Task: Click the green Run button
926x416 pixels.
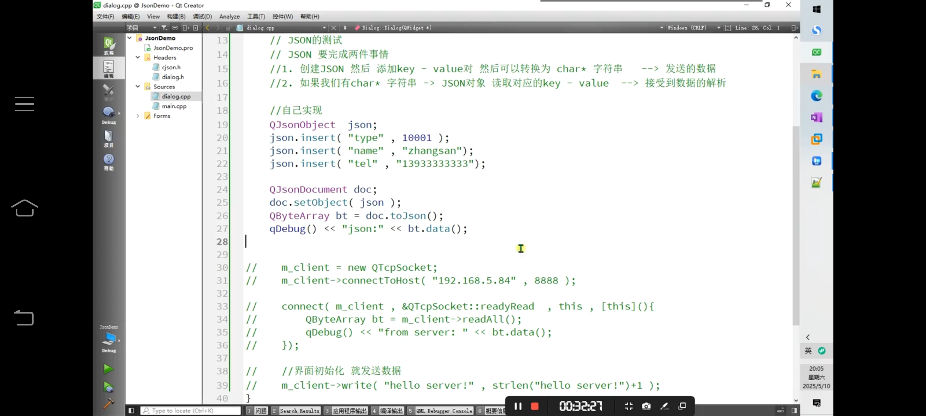Action: click(108, 369)
